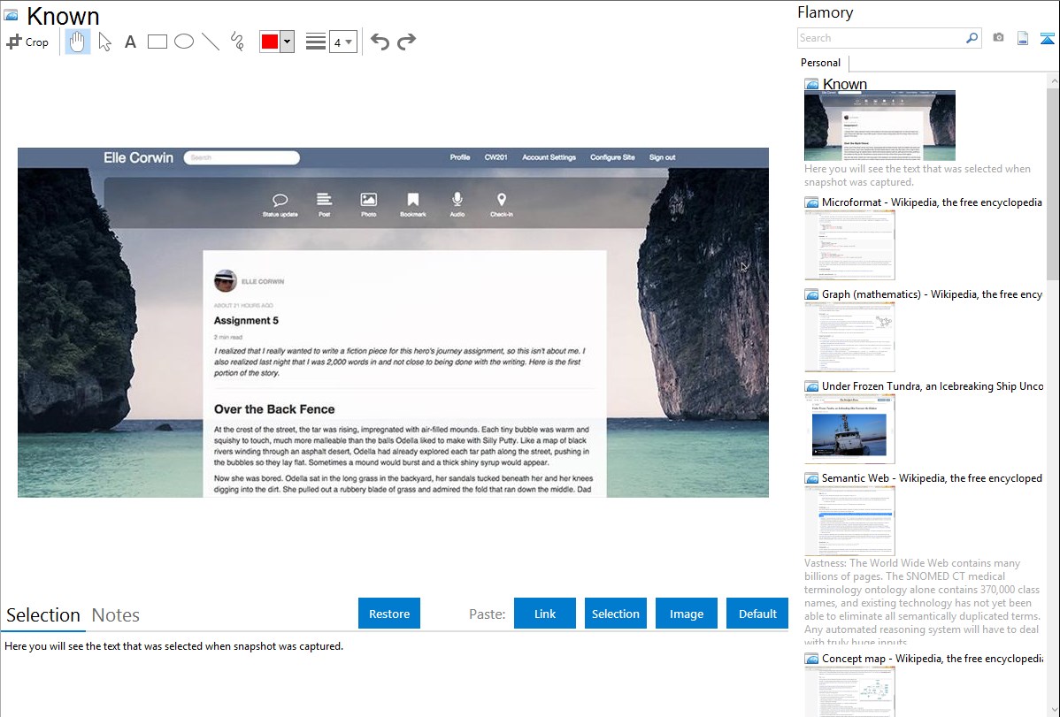Open the Personal tab
This screenshot has height=717, width=1060.
[820, 63]
